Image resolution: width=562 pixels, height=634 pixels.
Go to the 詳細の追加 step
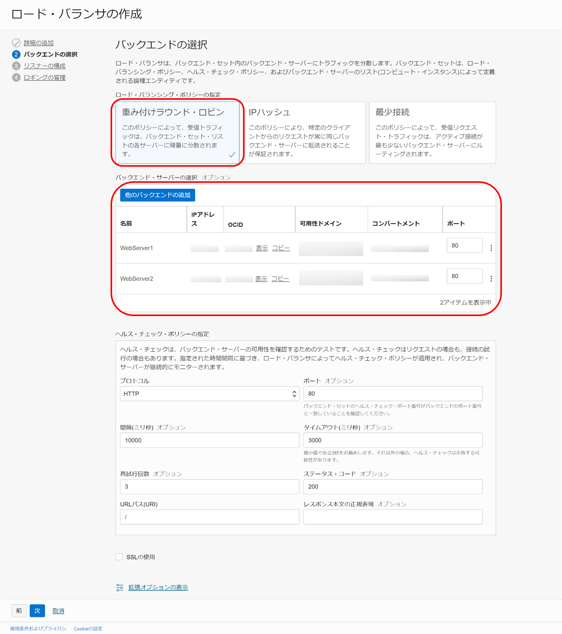(39, 43)
